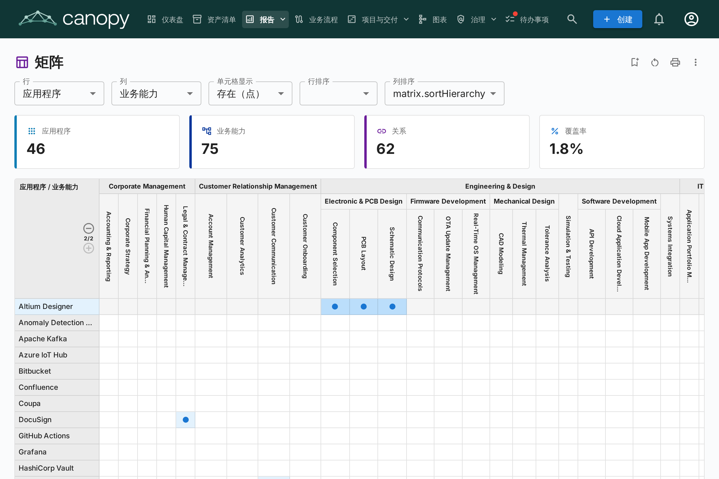Click the purple matrix icon beside the title
Screen dimensions: 719x479
coord(22,62)
